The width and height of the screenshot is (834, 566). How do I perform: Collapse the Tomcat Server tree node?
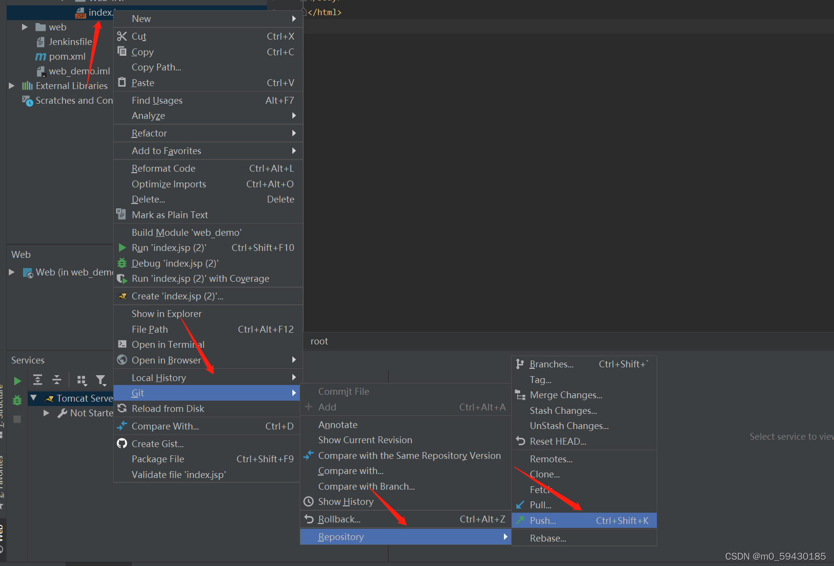pyautogui.click(x=33, y=398)
